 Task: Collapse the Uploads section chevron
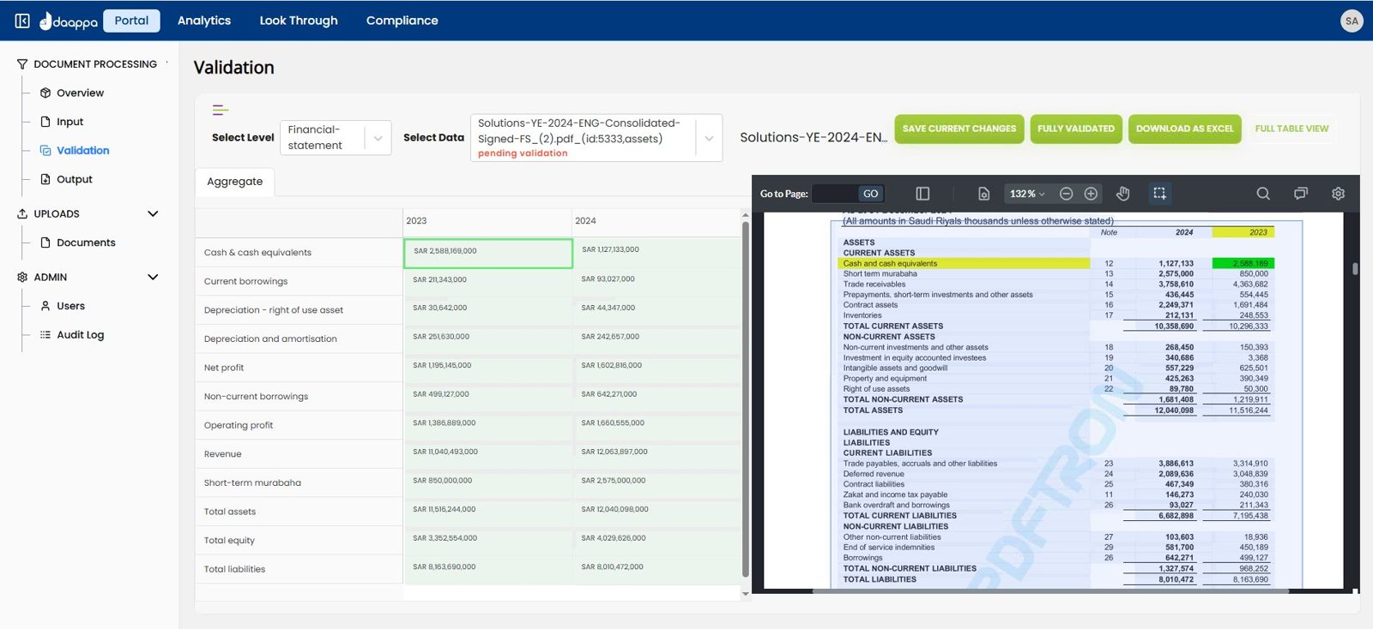(153, 213)
